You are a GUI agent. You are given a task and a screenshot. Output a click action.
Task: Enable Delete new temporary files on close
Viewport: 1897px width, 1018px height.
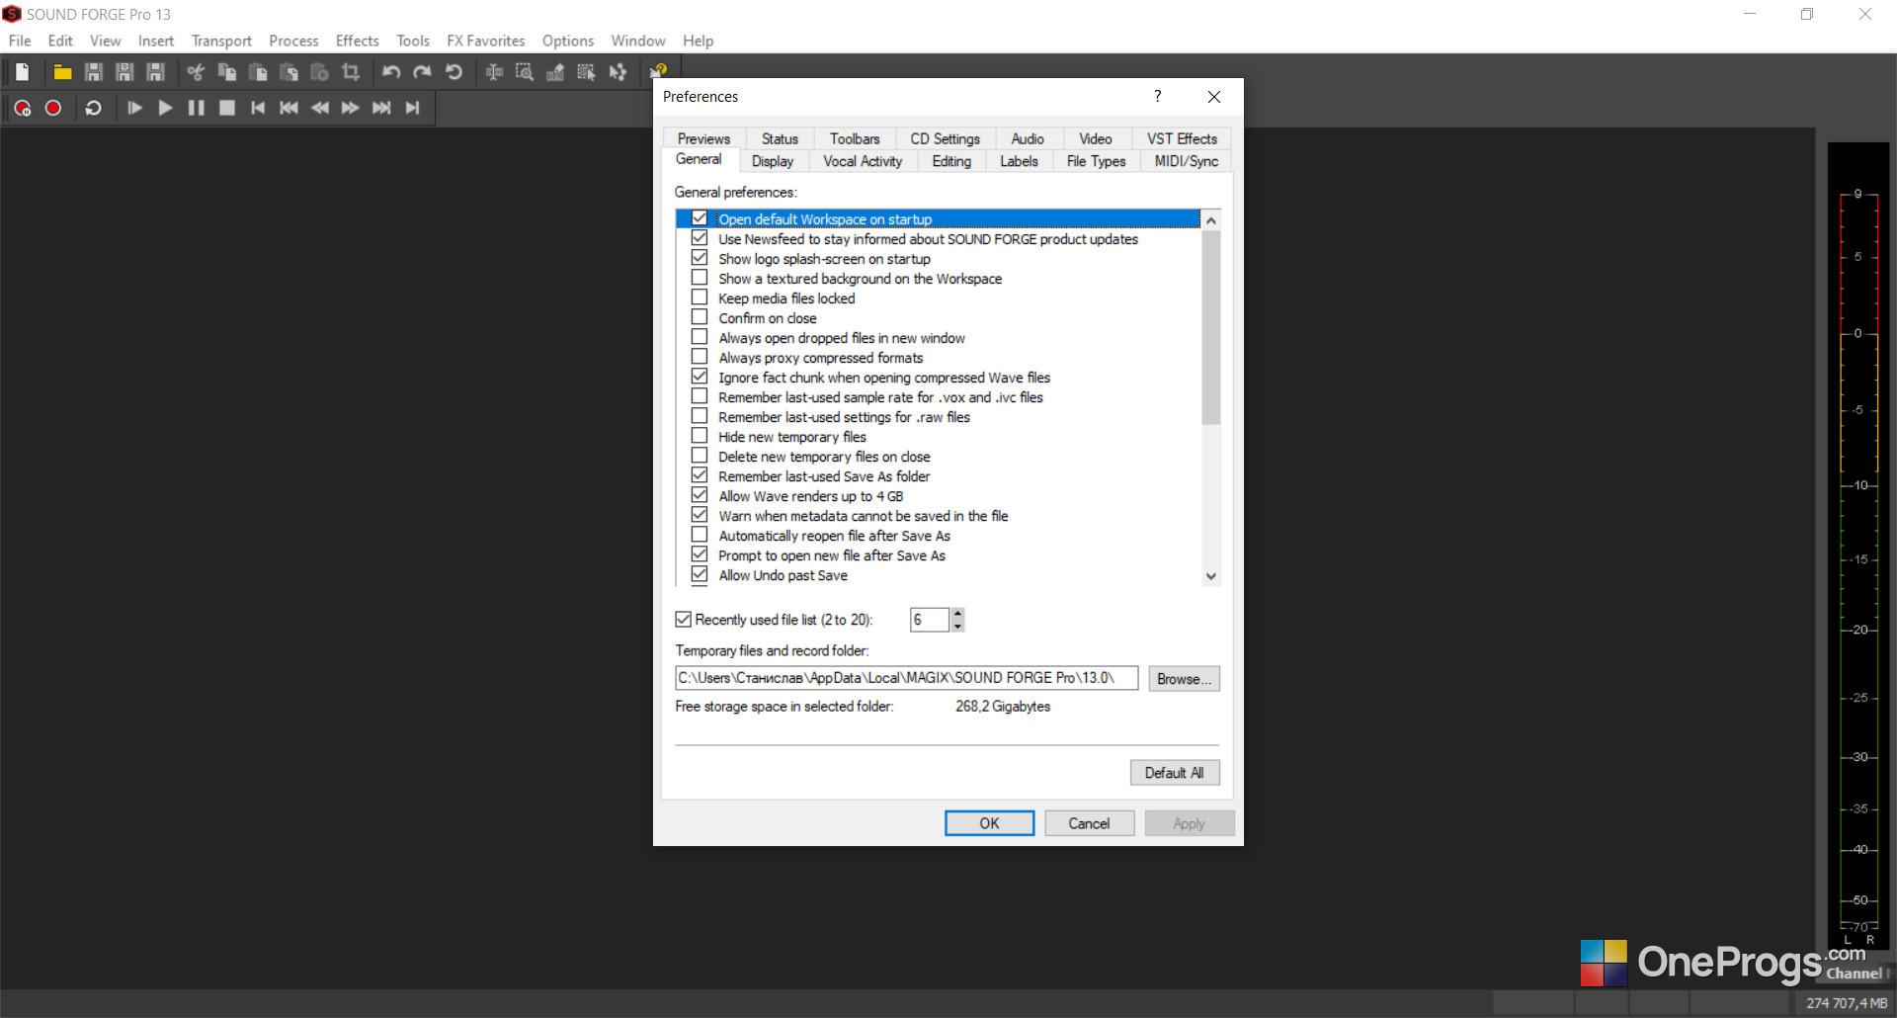coord(700,456)
